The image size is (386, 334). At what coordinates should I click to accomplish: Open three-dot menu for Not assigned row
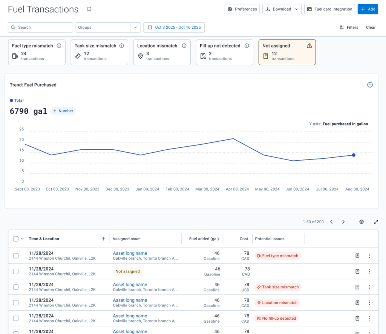tap(369, 271)
